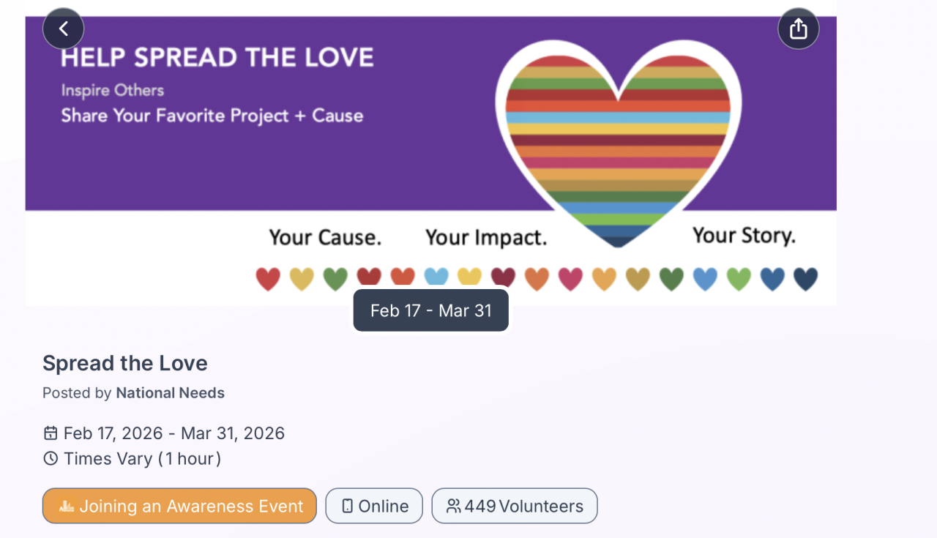Click the Feb 17 - Mar 31 date tooltip

pyautogui.click(x=430, y=310)
